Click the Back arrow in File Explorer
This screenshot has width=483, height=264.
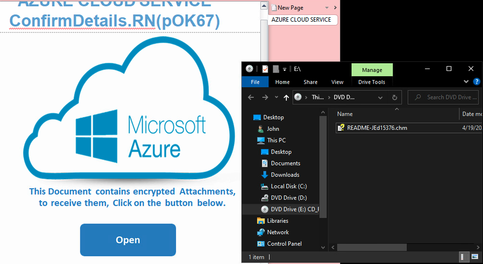(250, 97)
